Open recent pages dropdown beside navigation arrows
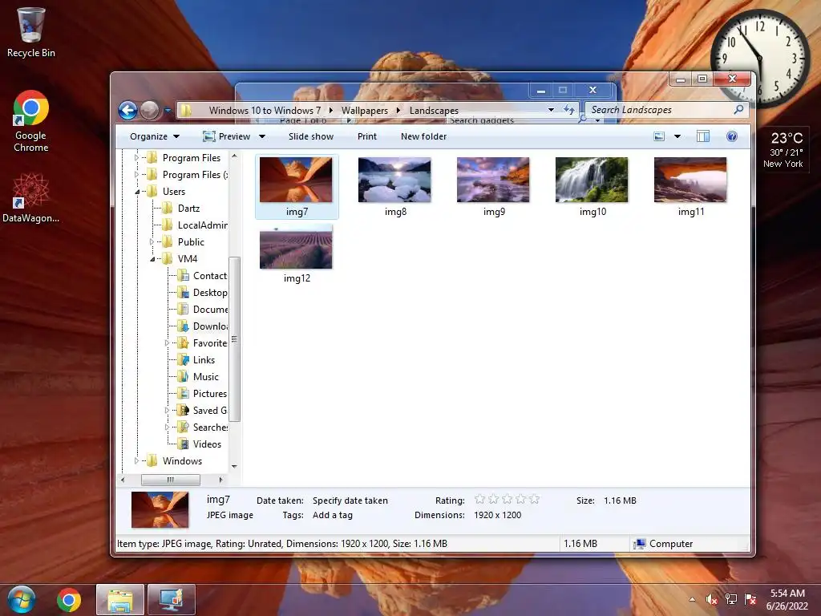The height and width of the screenshot is (616, 821). (x=168, y=111)
